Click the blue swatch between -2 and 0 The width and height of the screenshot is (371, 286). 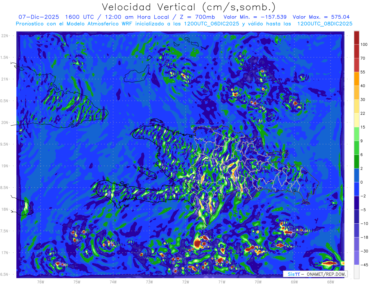(356, 189)
